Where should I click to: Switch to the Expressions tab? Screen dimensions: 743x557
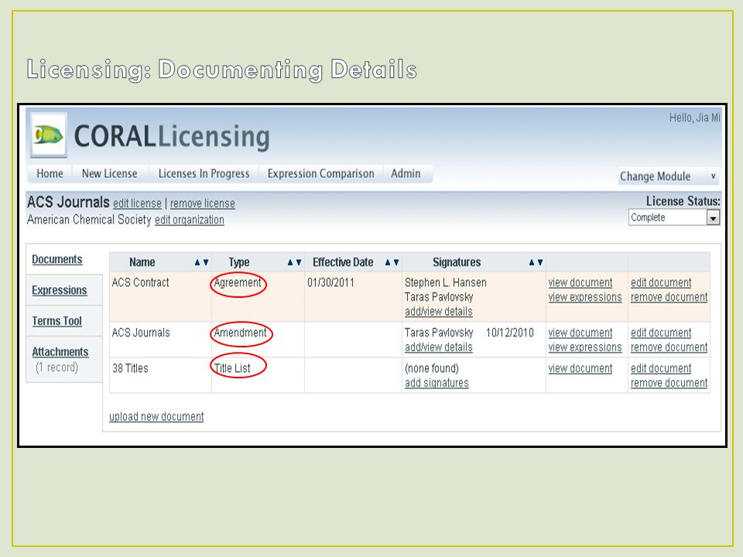point(60,290)
